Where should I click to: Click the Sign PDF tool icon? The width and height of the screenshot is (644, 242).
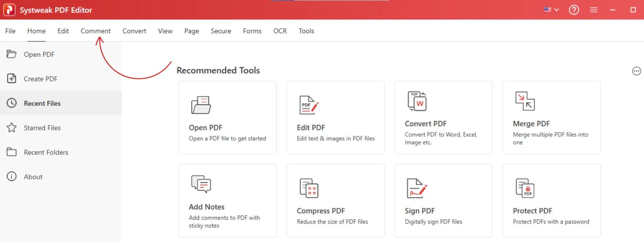pyautogui.click(x=417, y=188)
